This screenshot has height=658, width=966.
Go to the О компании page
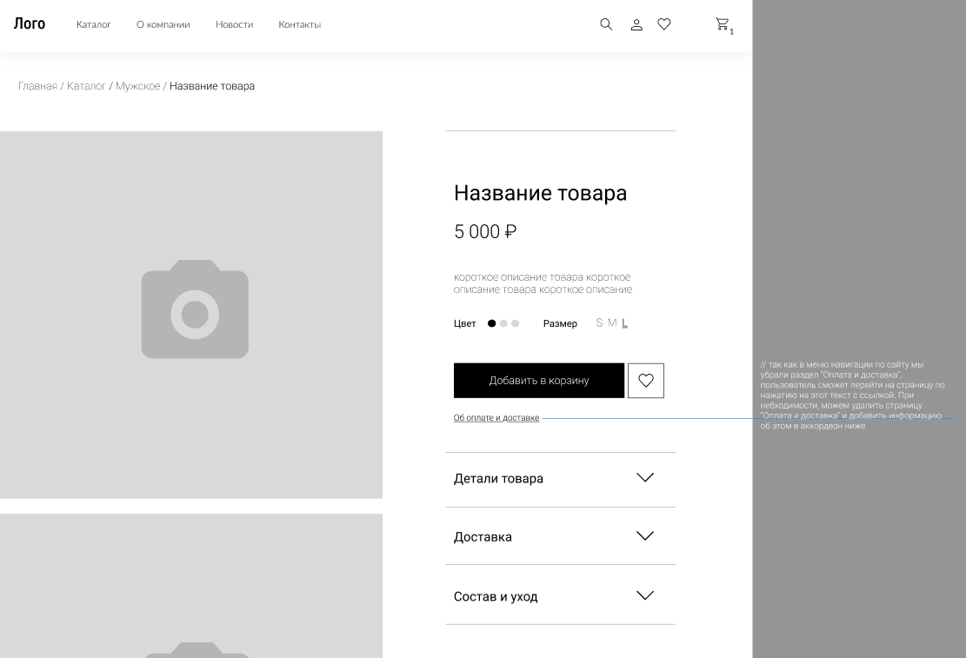click(163, 24)
